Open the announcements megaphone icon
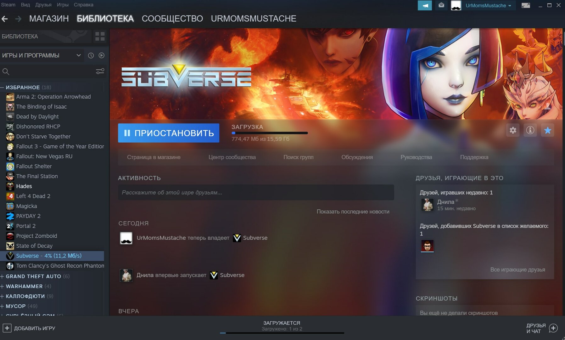 coord(425,5)
